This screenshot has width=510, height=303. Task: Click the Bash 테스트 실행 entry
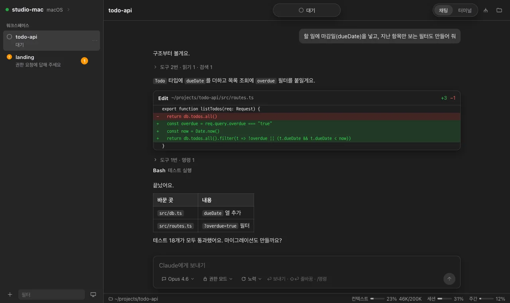(172, 170)
